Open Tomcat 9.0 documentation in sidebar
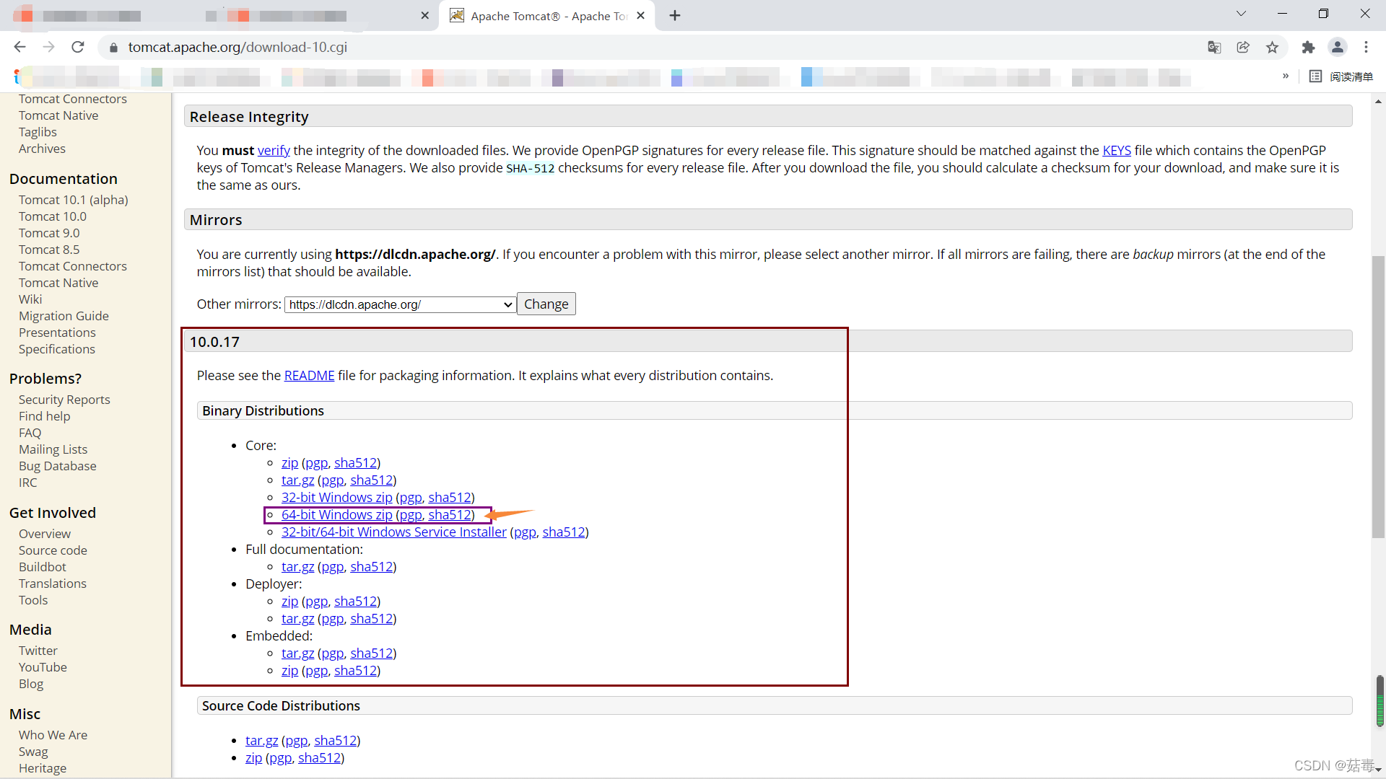 [x=49, y=233]
